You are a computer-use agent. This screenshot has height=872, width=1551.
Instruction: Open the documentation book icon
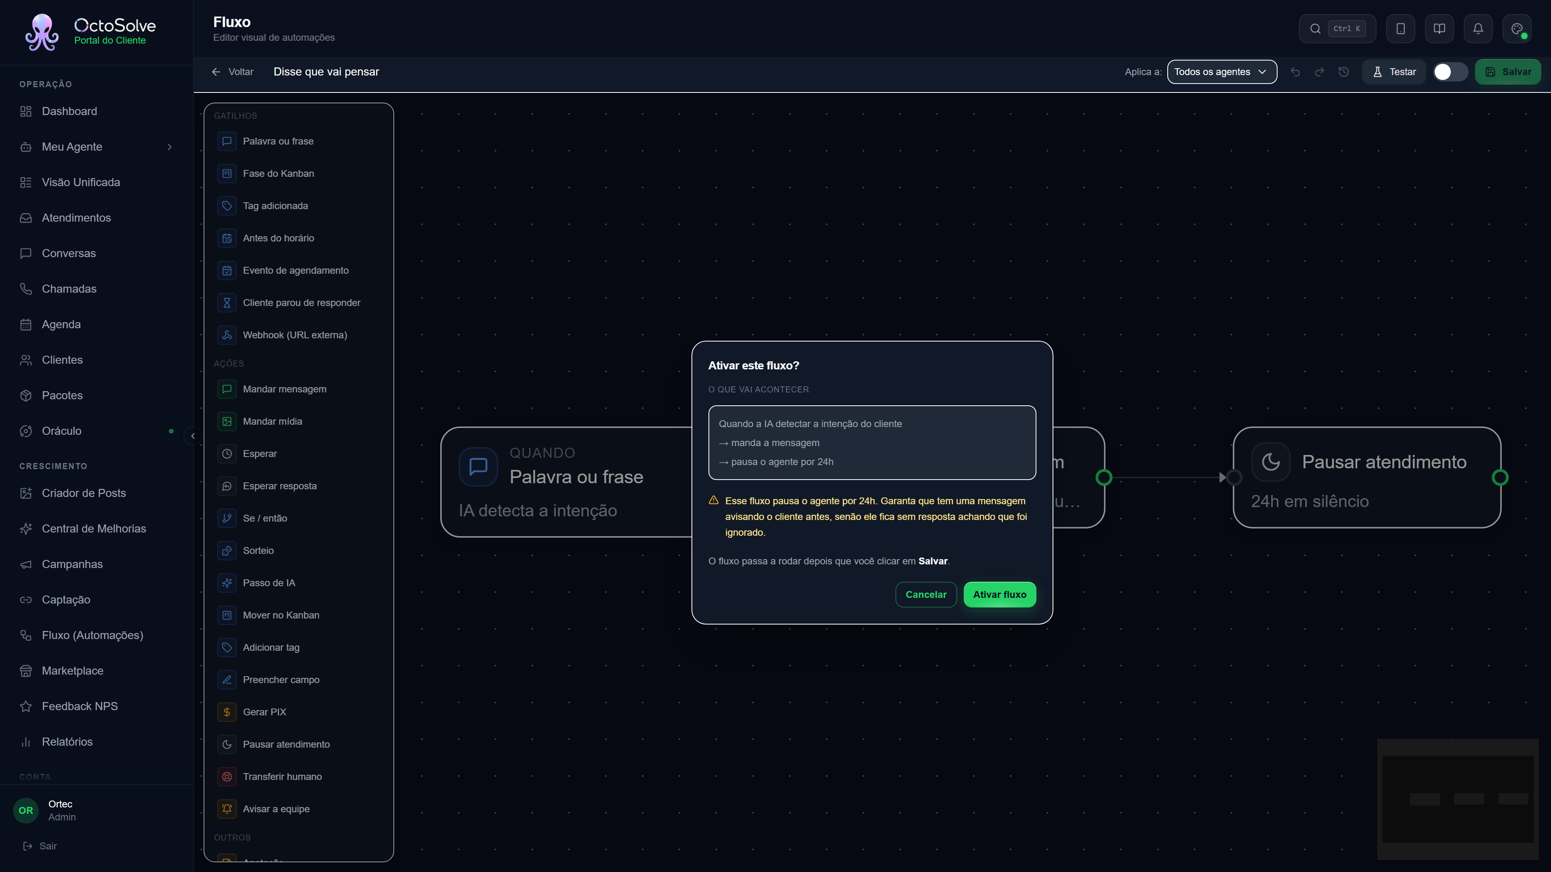click(x=1440, y=29)
